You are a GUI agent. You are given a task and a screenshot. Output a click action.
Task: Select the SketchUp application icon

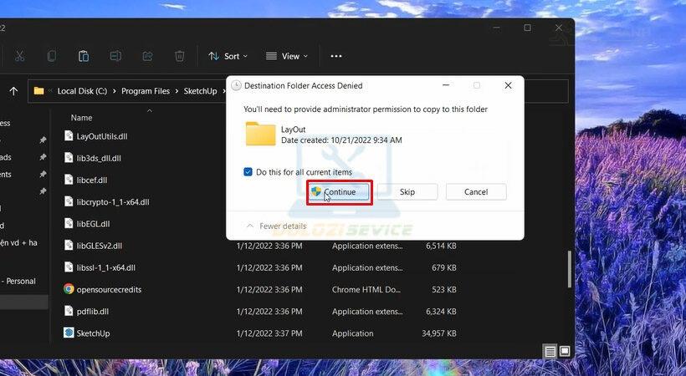[x=69, y=333]
